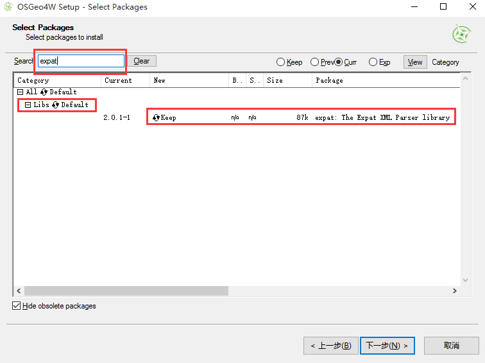
Task: Click the cycle icon beside Libs Default
Action: pyautogui.click(x=55, y=105)
